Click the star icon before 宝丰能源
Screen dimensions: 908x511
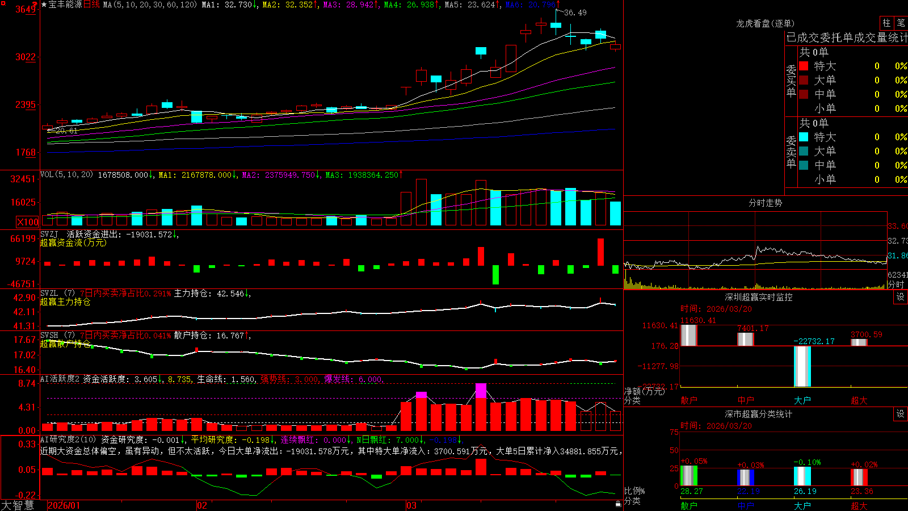point(44,5)
